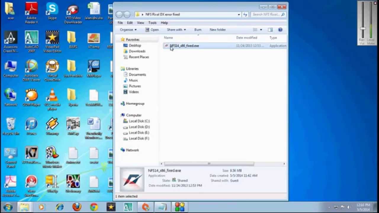The width and height of the screenshot is (379, 213).
Task: Open the View menu
Action: coord(141,23)
